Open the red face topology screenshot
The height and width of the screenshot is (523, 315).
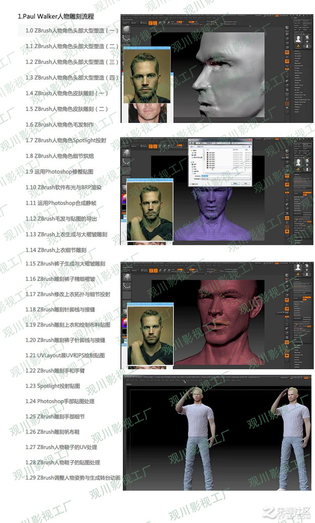pyautogui.click(x=217, y=315)
